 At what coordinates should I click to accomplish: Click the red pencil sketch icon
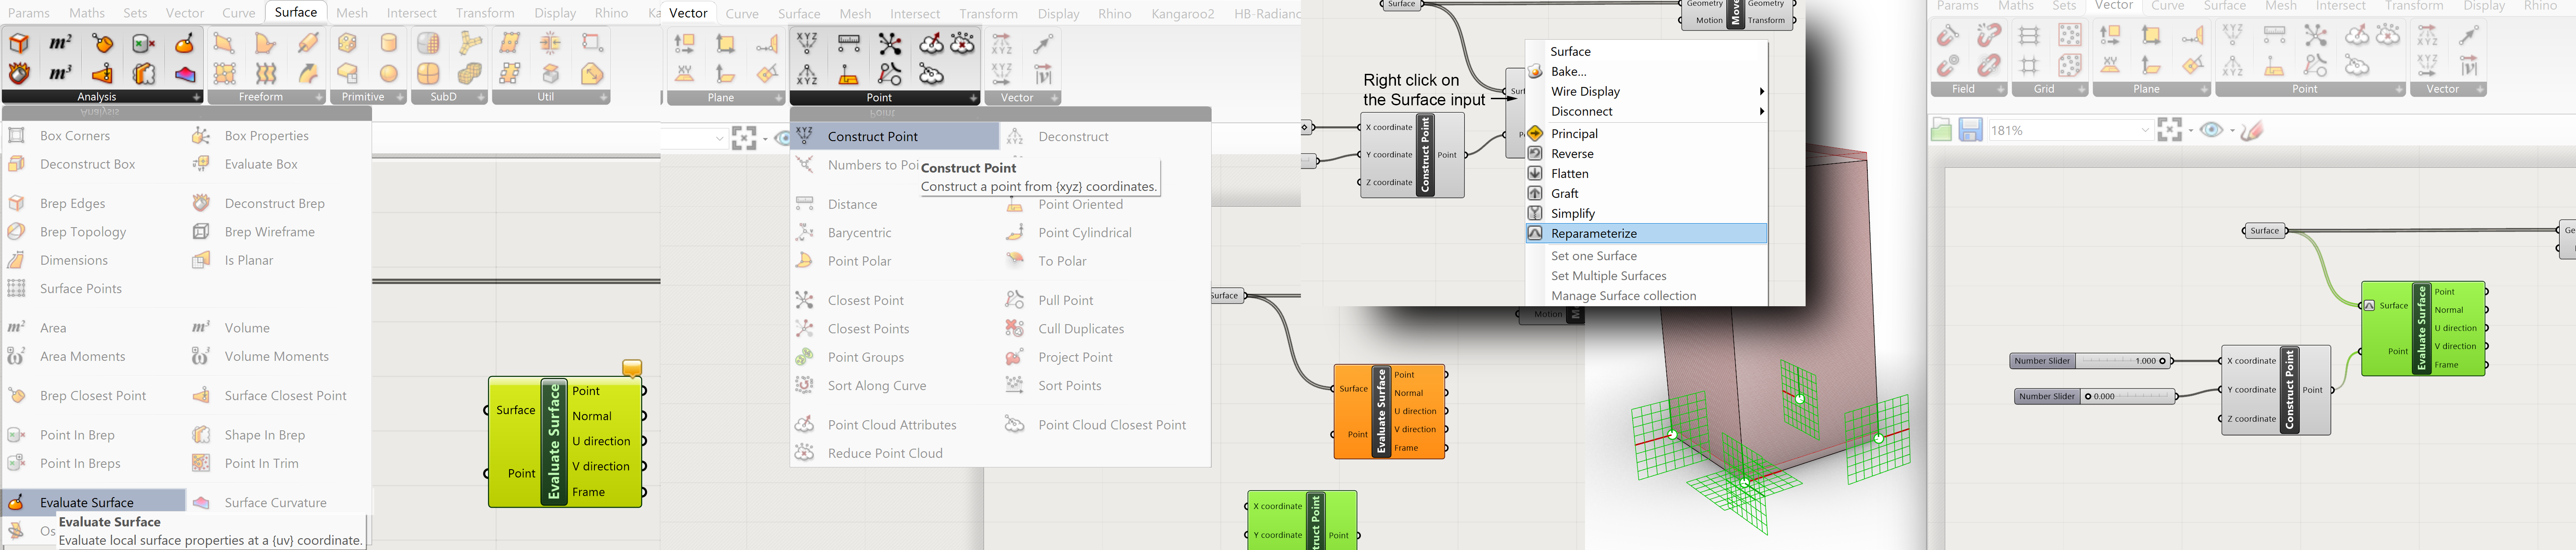pyautogui.click(x=2252, y=130)
